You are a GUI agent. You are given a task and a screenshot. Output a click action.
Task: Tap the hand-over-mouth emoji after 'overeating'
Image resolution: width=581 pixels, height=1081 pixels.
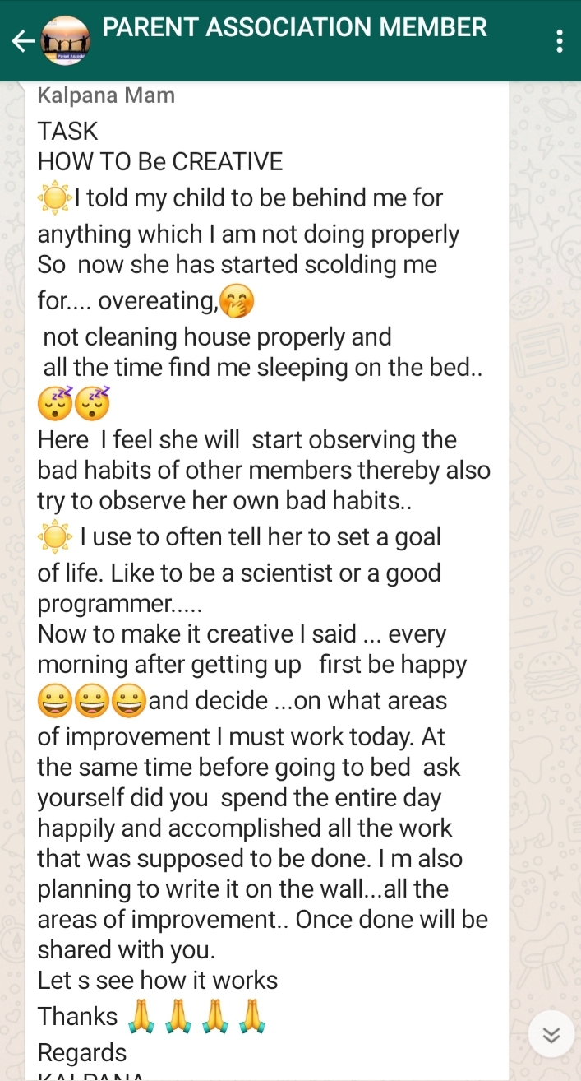[238, 301]
